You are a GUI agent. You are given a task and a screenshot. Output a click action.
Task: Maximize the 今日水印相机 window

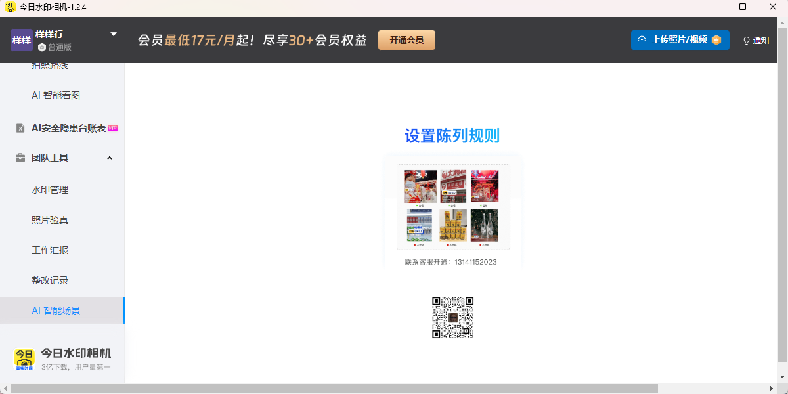tap(743, 7)
